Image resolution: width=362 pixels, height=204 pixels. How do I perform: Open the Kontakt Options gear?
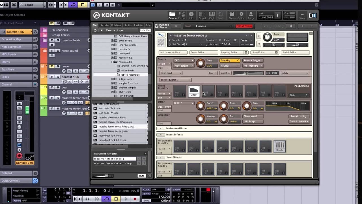[x=241, y=15]
